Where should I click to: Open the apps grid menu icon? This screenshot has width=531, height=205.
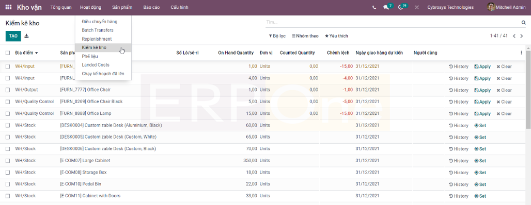8,7
